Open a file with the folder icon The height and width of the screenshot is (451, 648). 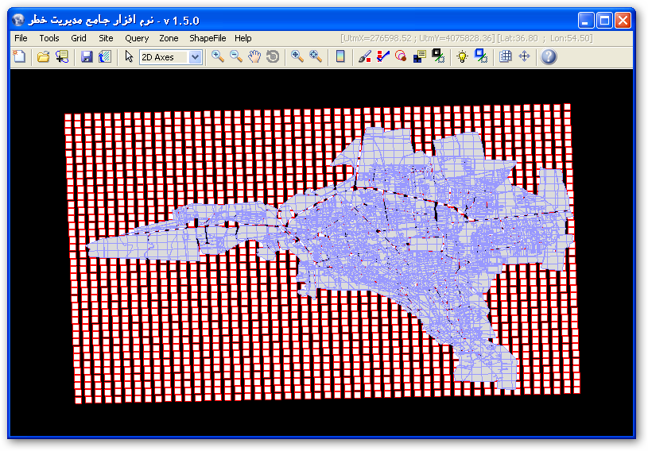(44, 56)
